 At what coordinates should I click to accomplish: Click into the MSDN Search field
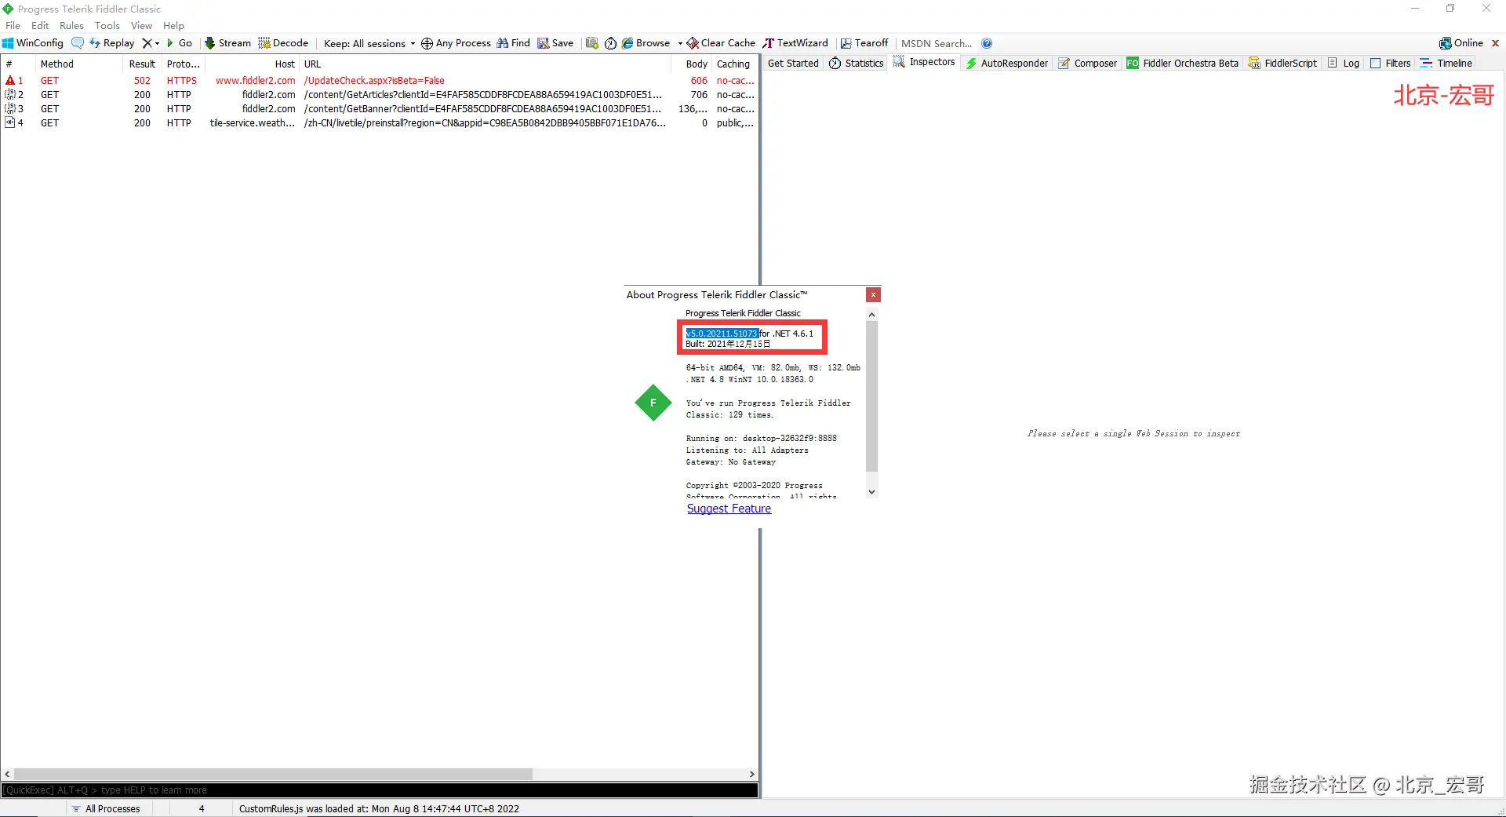[x=937, y=43]
